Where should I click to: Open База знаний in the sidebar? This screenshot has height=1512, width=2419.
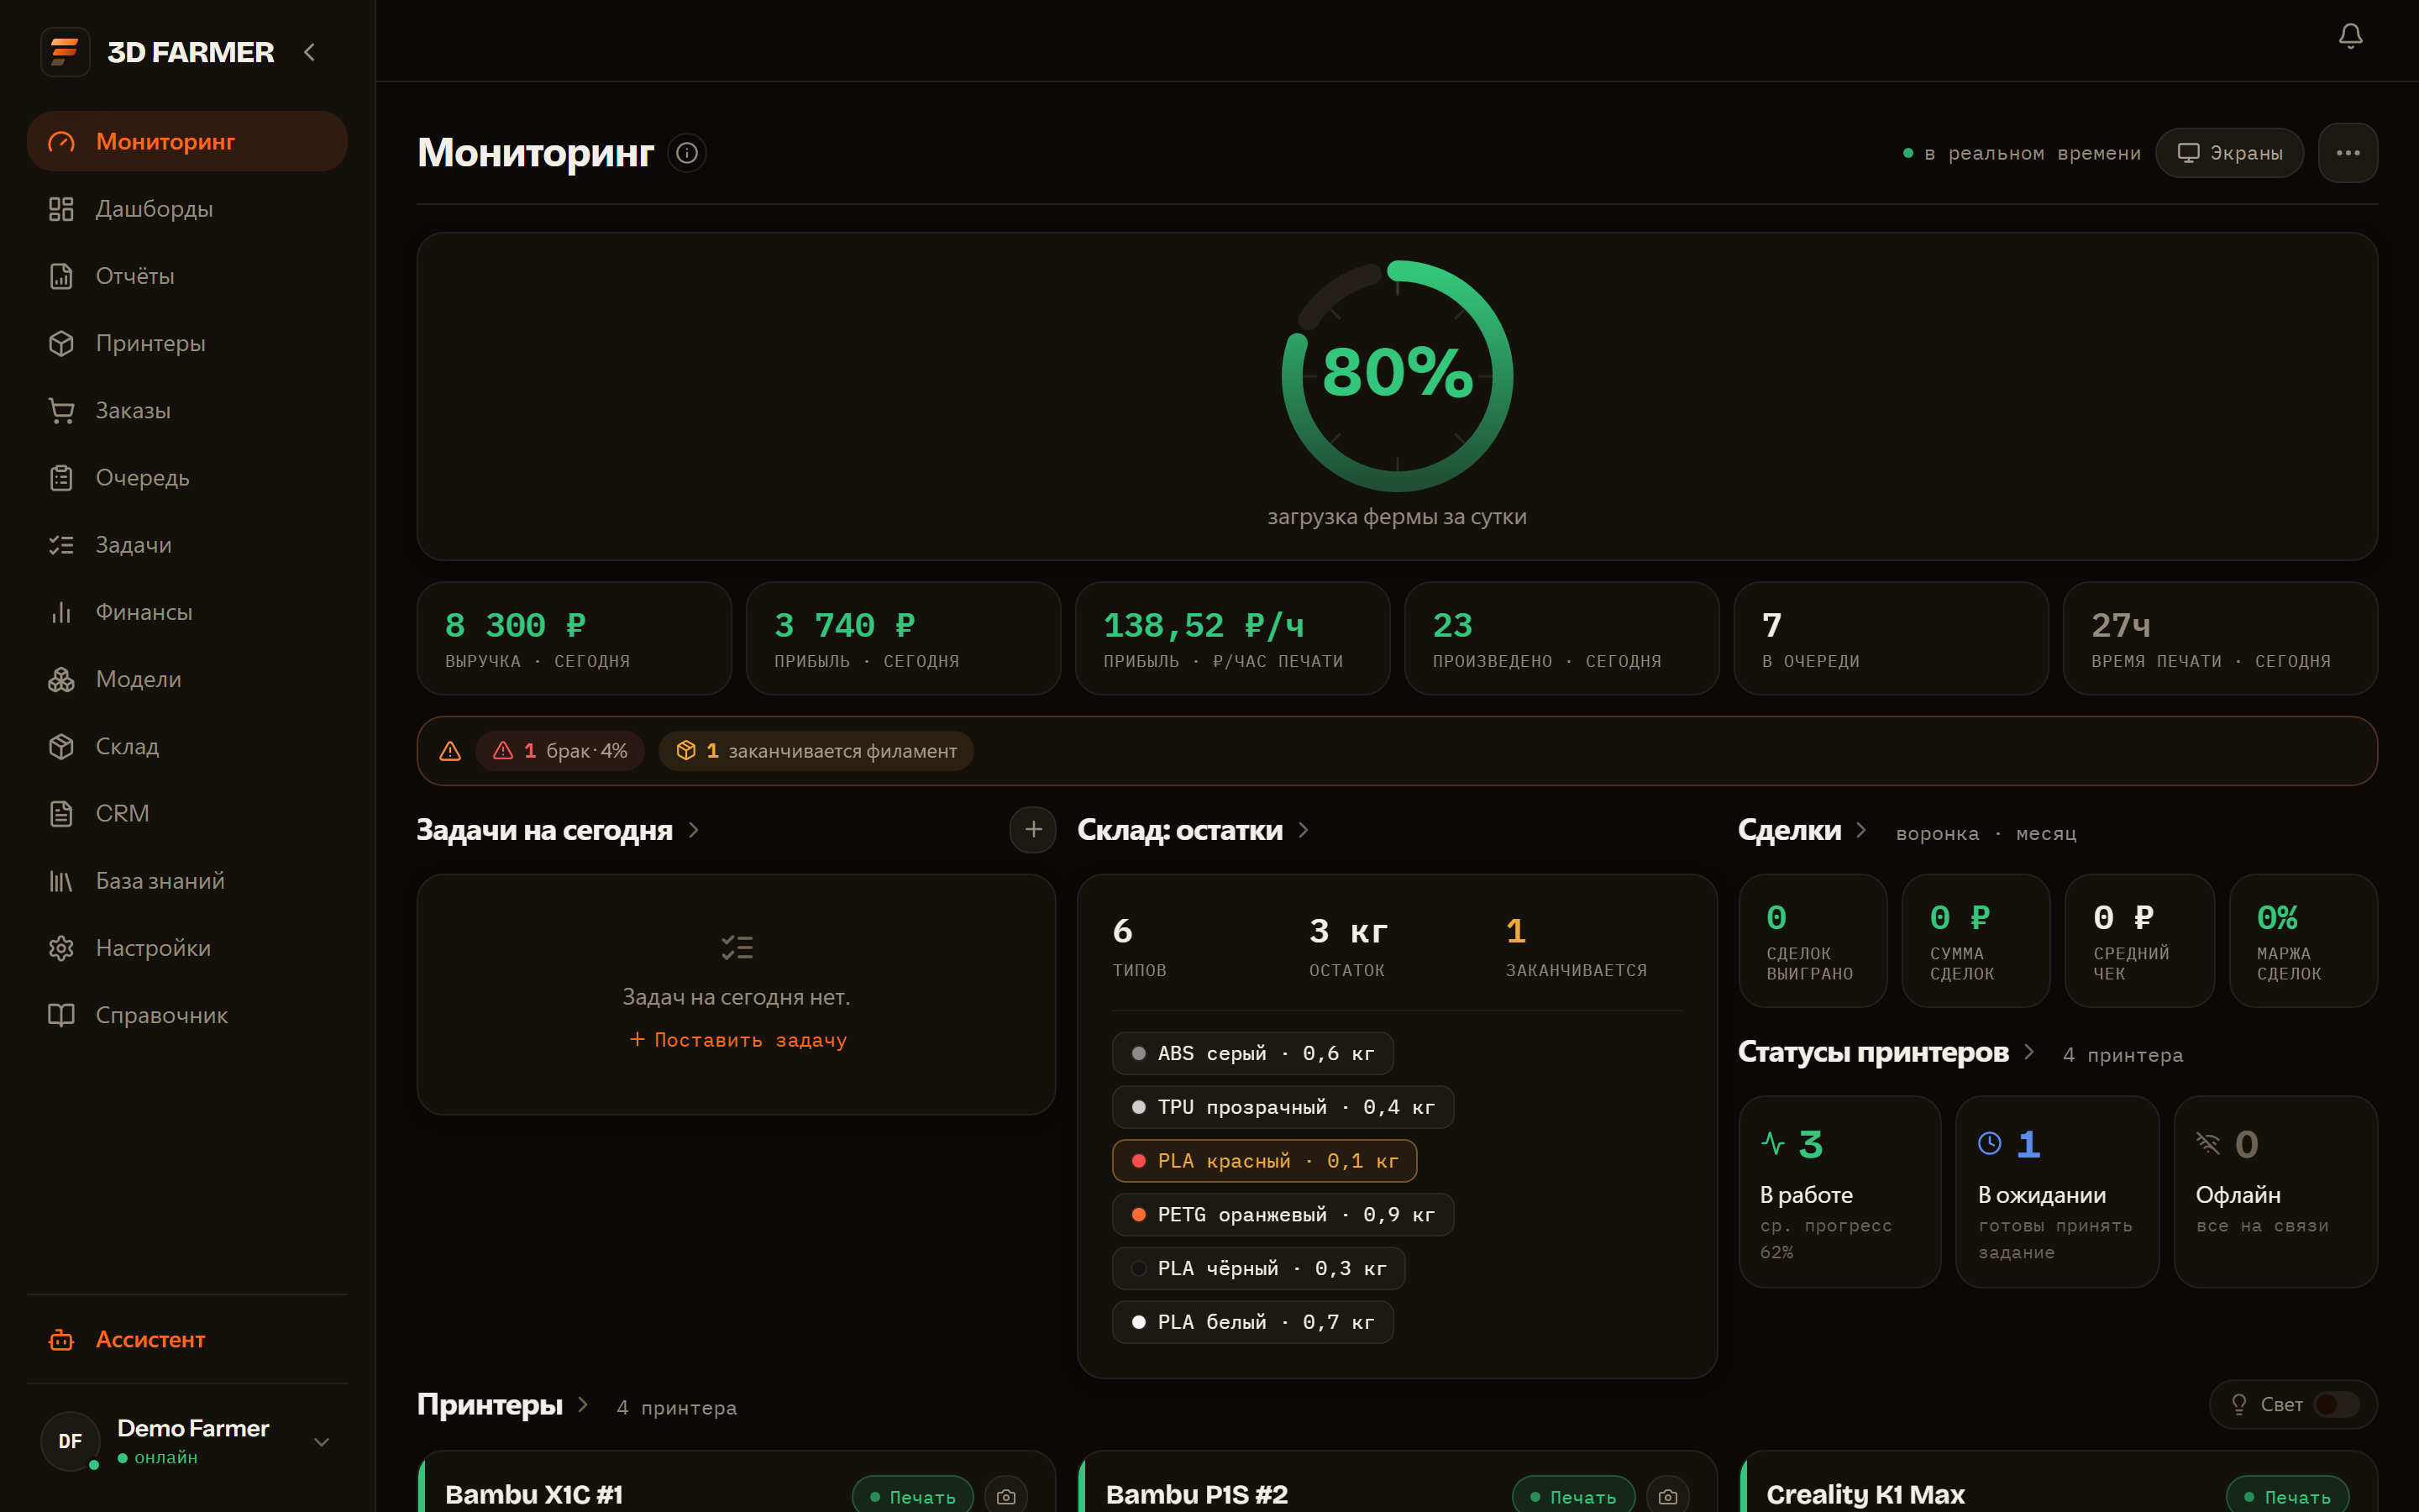click(187, 881)
